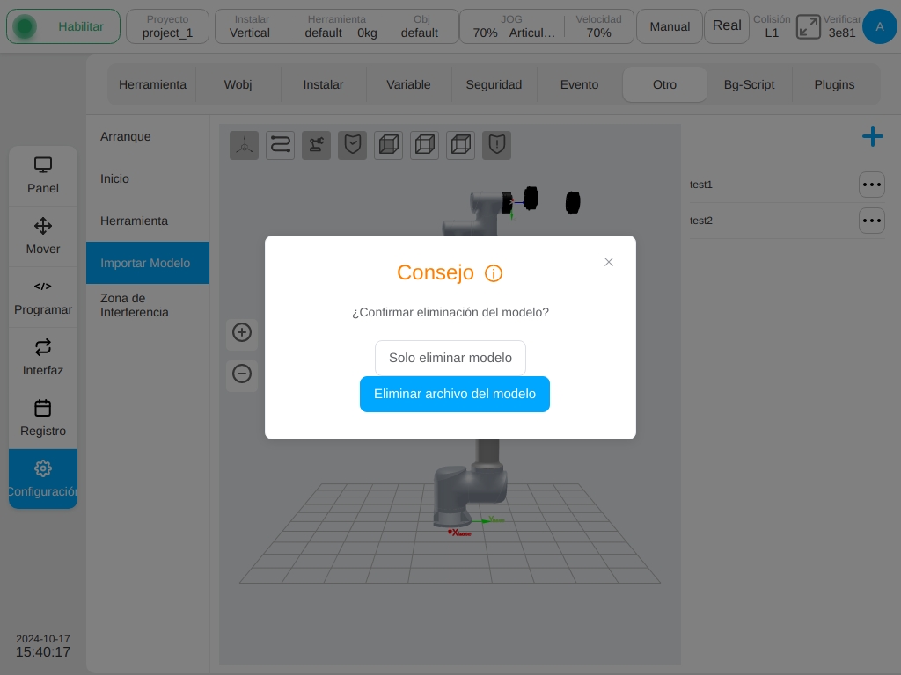Switch to the Bg-Script tab
The width and height of the screenshot is (901, 675).
(x=750, y=84)
